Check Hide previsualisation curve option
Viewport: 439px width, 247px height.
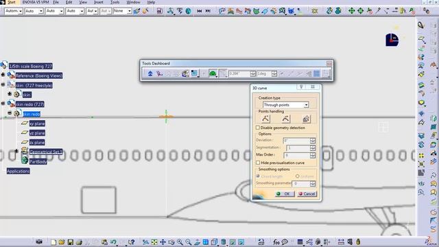(258, 163)
